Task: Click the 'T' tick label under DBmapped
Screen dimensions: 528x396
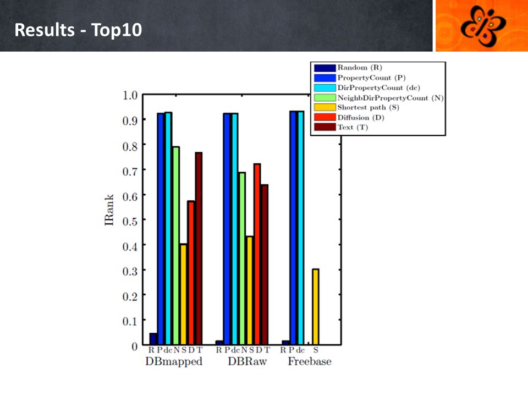Action: click(x=199, y=350)
